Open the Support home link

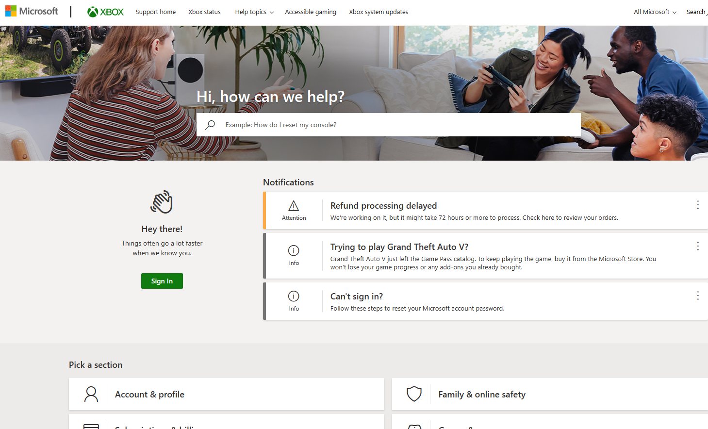pos(156,12)
